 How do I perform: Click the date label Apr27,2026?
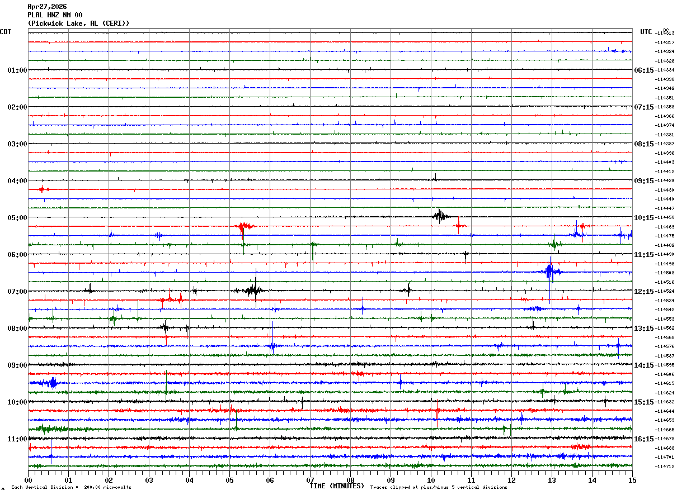pos(47,7)
